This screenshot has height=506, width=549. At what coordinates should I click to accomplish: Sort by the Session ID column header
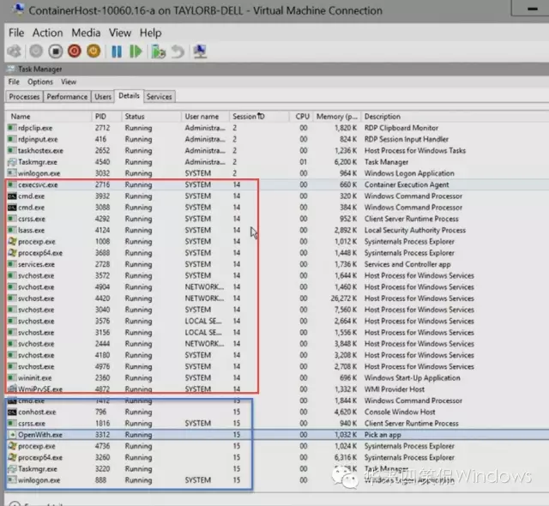click(x=259, y=117)
